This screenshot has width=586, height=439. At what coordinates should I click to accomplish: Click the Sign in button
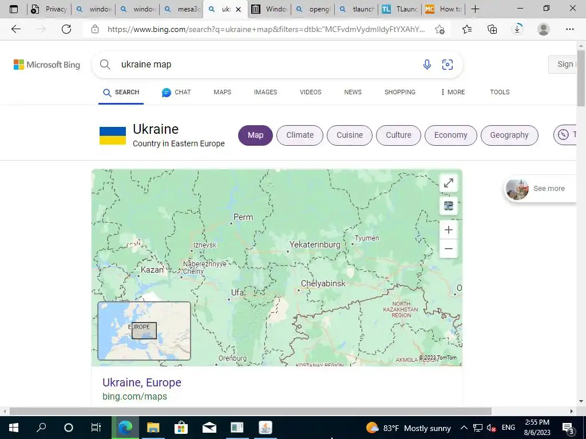point(563,64)
